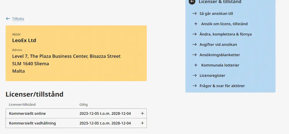This screenshot has width=289, height=134.
Task: Select the Licensregister menu item
Action: (212, 76)
